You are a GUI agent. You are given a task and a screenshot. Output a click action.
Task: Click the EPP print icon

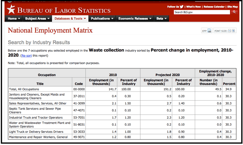click(x=209, y=31)
